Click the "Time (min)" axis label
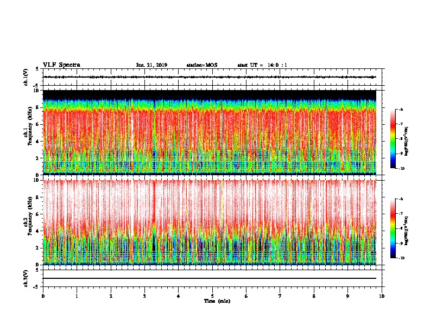This screenshot has height=332, width=430. click(x=217, y=301)
